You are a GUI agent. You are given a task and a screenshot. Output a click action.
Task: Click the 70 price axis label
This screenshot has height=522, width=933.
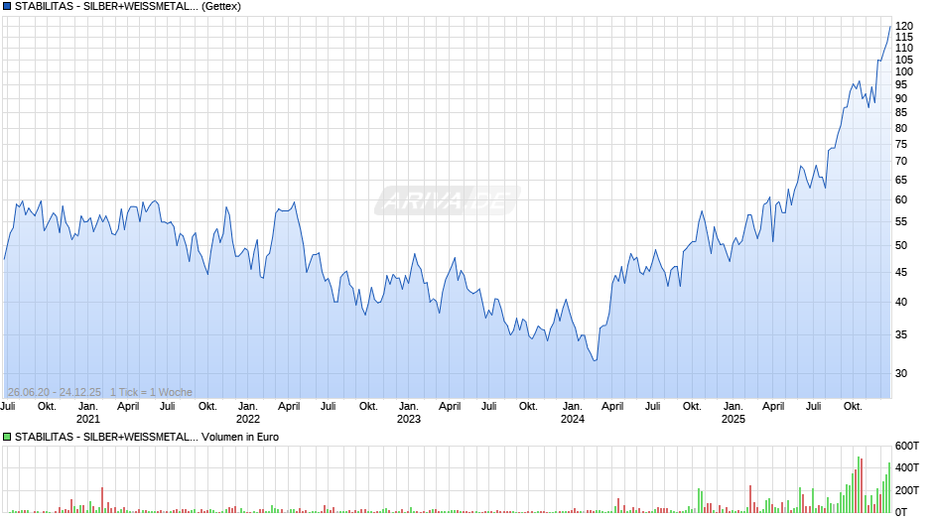(x=901, y=162)
